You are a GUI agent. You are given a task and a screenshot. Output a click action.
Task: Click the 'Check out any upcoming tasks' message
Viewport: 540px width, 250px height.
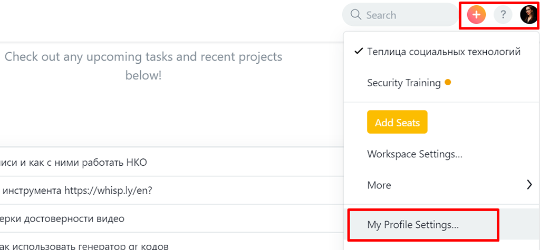[x=143, y=56]
